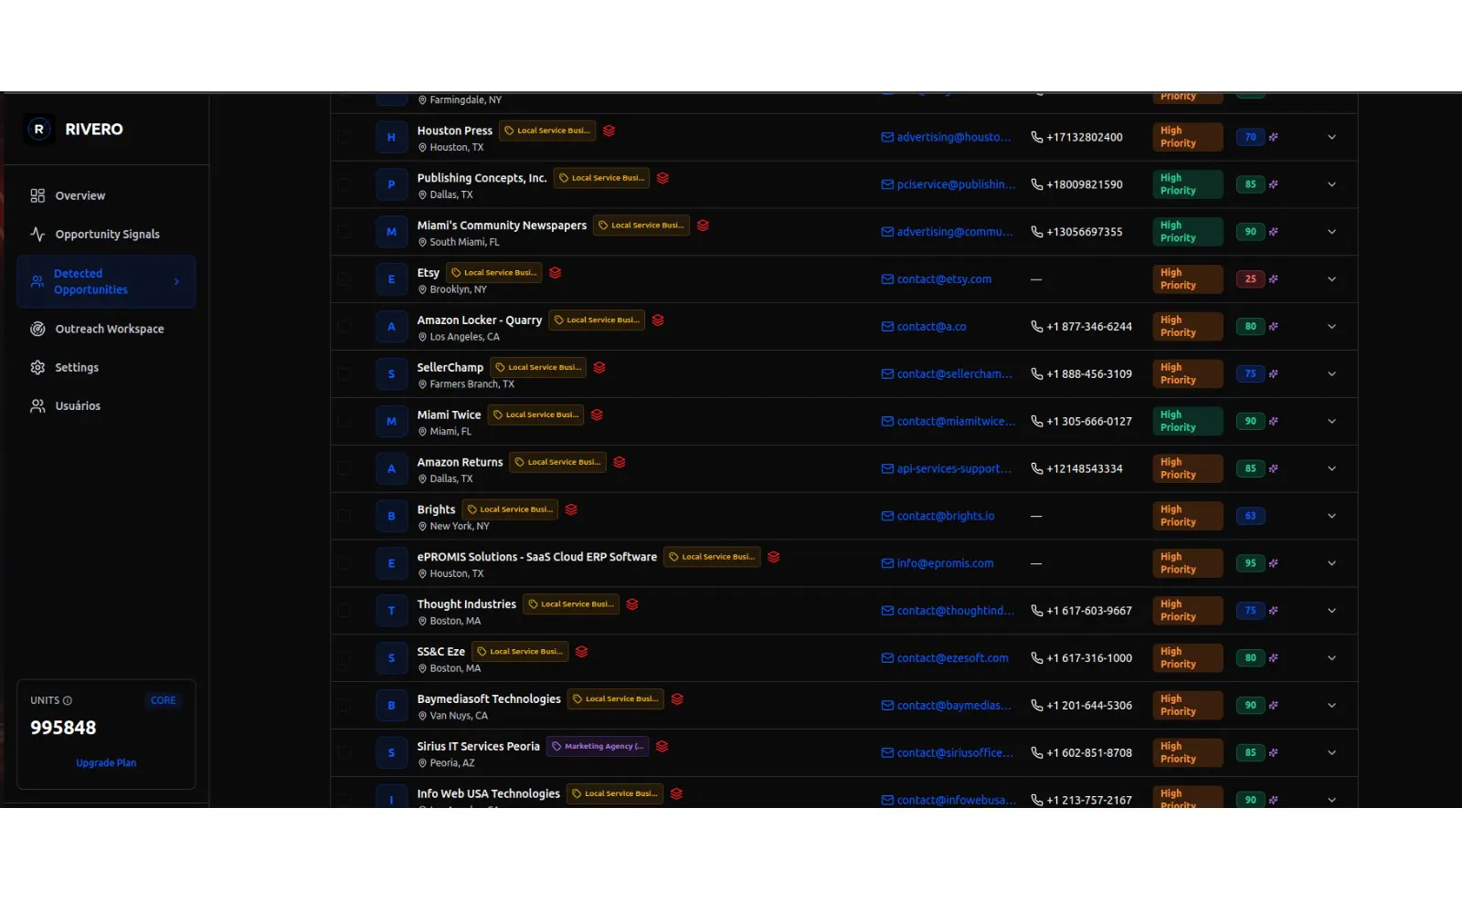
Task: Click the sparkle AI icon in Etsy row
Action: [x=1274, y=279]
